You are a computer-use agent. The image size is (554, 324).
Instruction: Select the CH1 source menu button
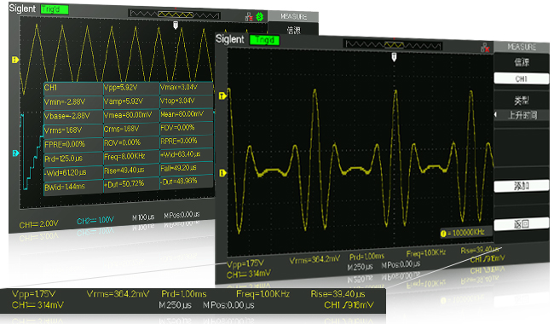click(521, 78)
